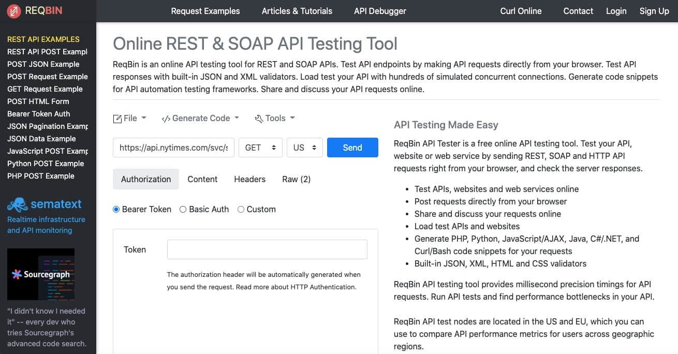The image size is (678, 354).
Task: Open the GET method dropdown
Action: [x=260, y=148]
